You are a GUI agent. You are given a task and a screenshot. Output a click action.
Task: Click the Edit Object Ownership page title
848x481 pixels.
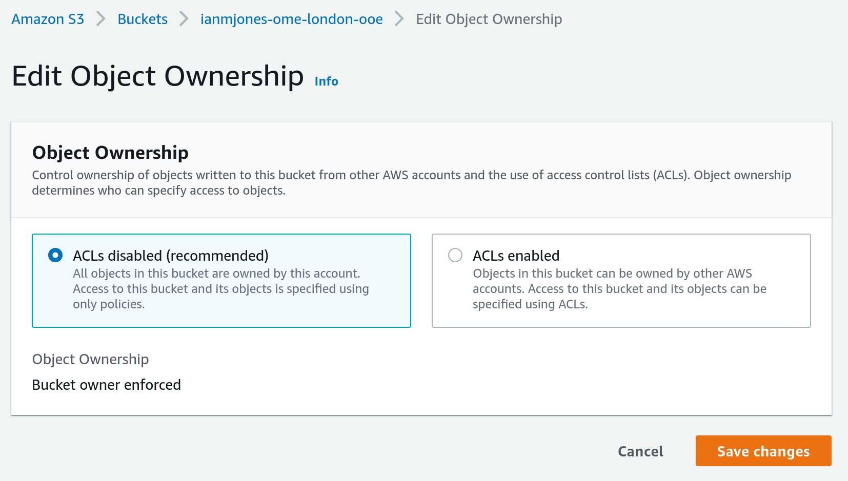(x=157, y=76)
